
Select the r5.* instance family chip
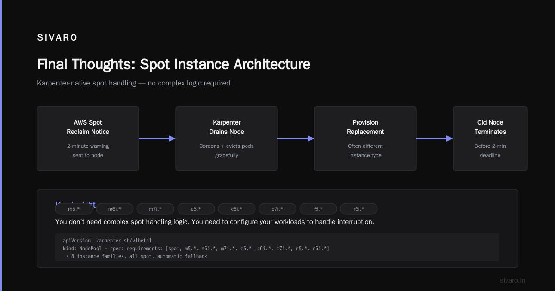coord(318,209)
